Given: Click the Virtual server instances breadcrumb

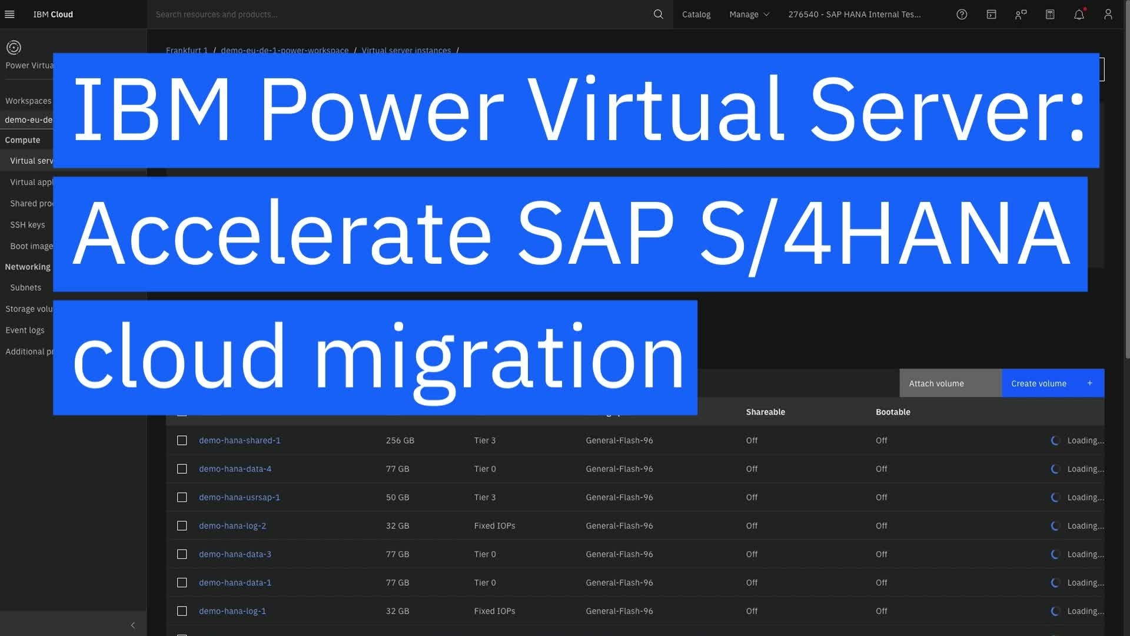Looking at the screenshot, I should click(406, 50).
